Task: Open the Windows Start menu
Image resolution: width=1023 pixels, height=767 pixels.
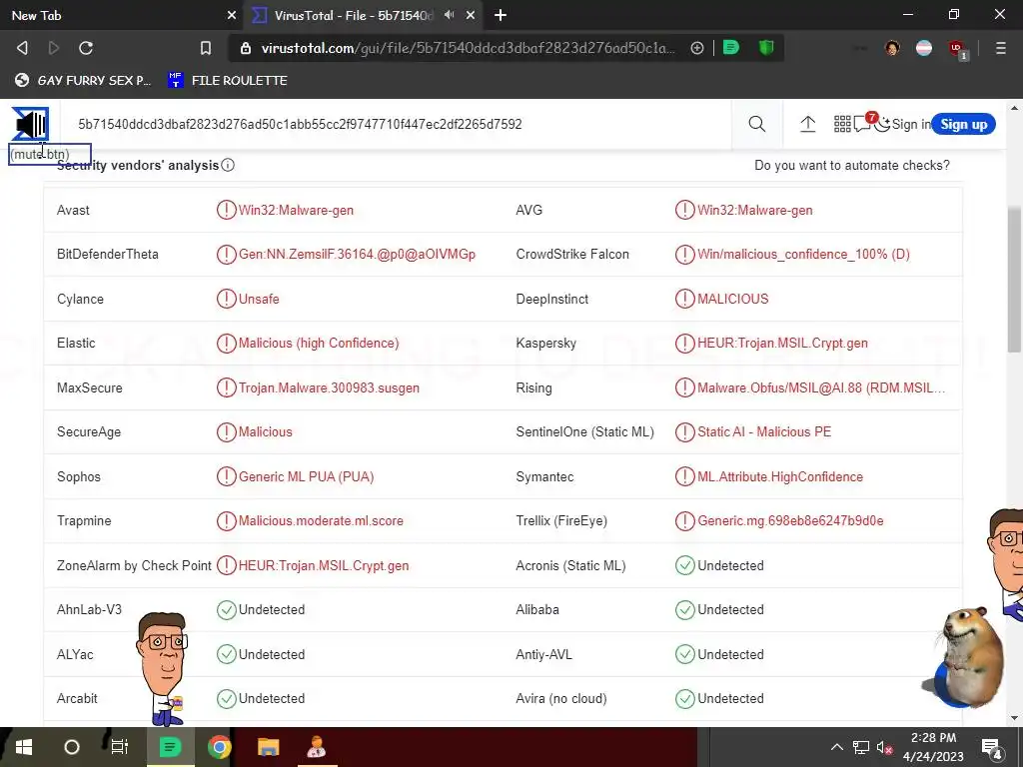Action: (x=24, y=747)
